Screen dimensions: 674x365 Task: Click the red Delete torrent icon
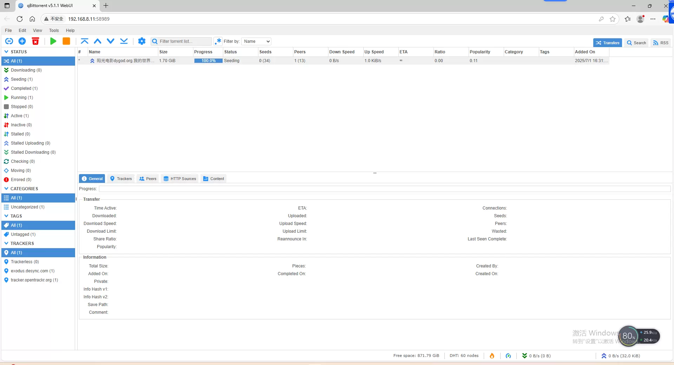[x=35, y=41]
